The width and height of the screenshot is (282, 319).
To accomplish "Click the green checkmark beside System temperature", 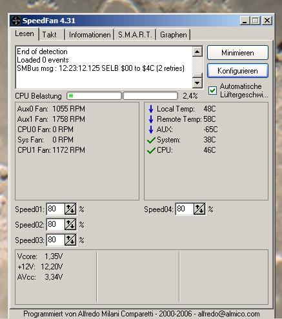I will [151, 140].
